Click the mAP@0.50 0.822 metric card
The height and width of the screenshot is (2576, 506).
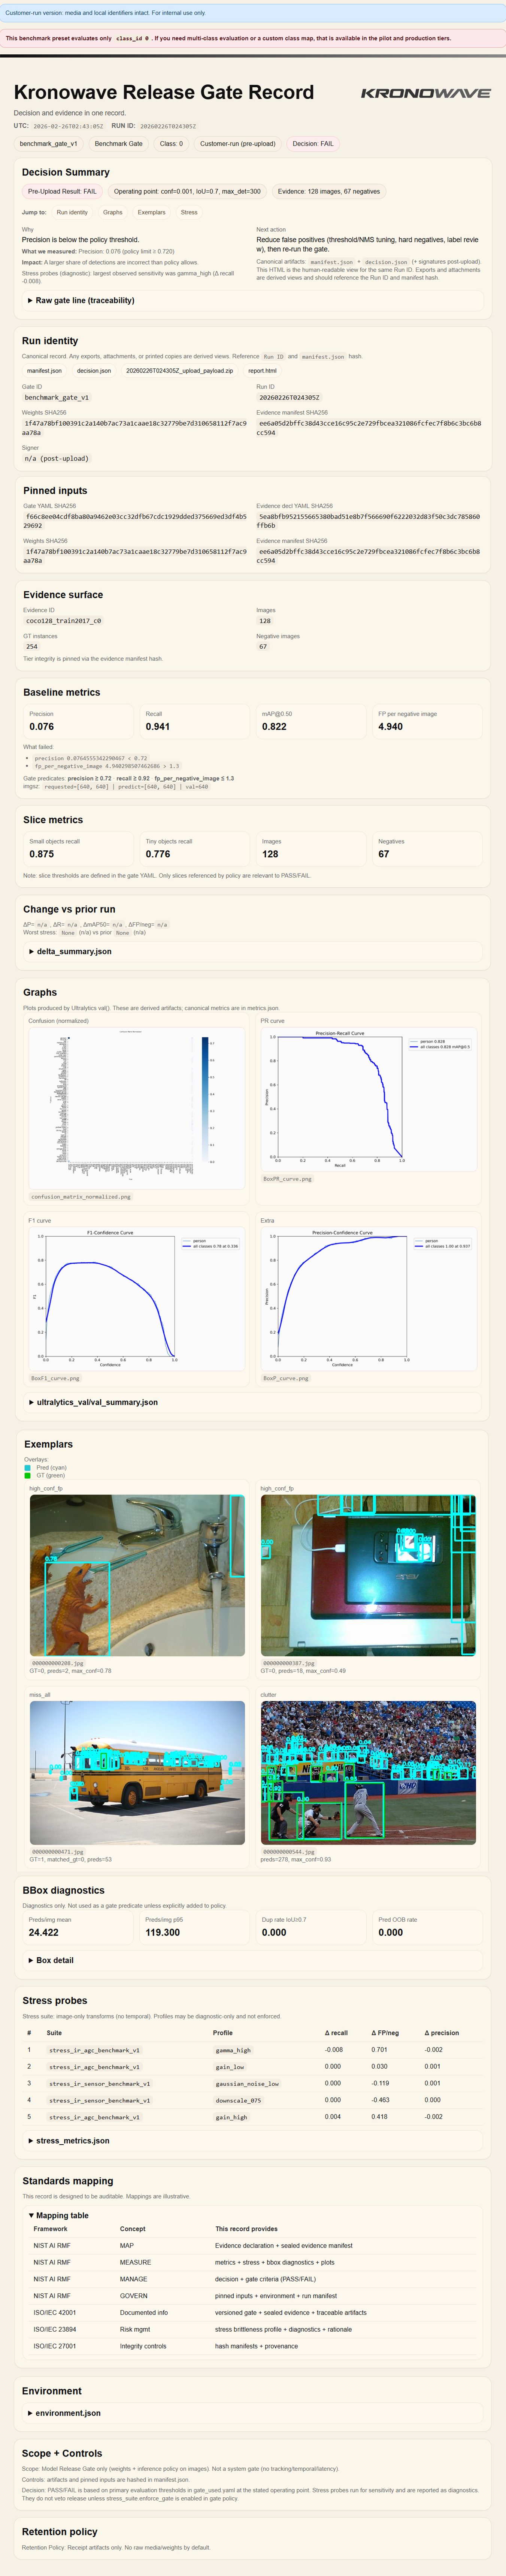click(x=310, y=721)
